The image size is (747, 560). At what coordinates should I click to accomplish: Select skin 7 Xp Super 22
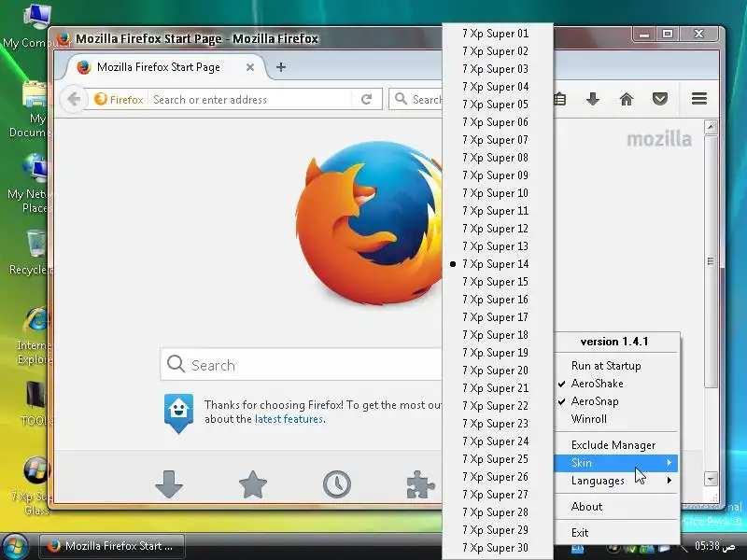pyautogui.click(x=498, y=406)
